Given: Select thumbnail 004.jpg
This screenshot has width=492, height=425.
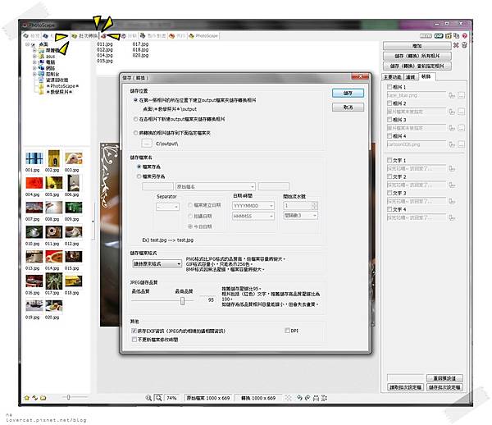Looking at the screenshot, I should 34,183.
